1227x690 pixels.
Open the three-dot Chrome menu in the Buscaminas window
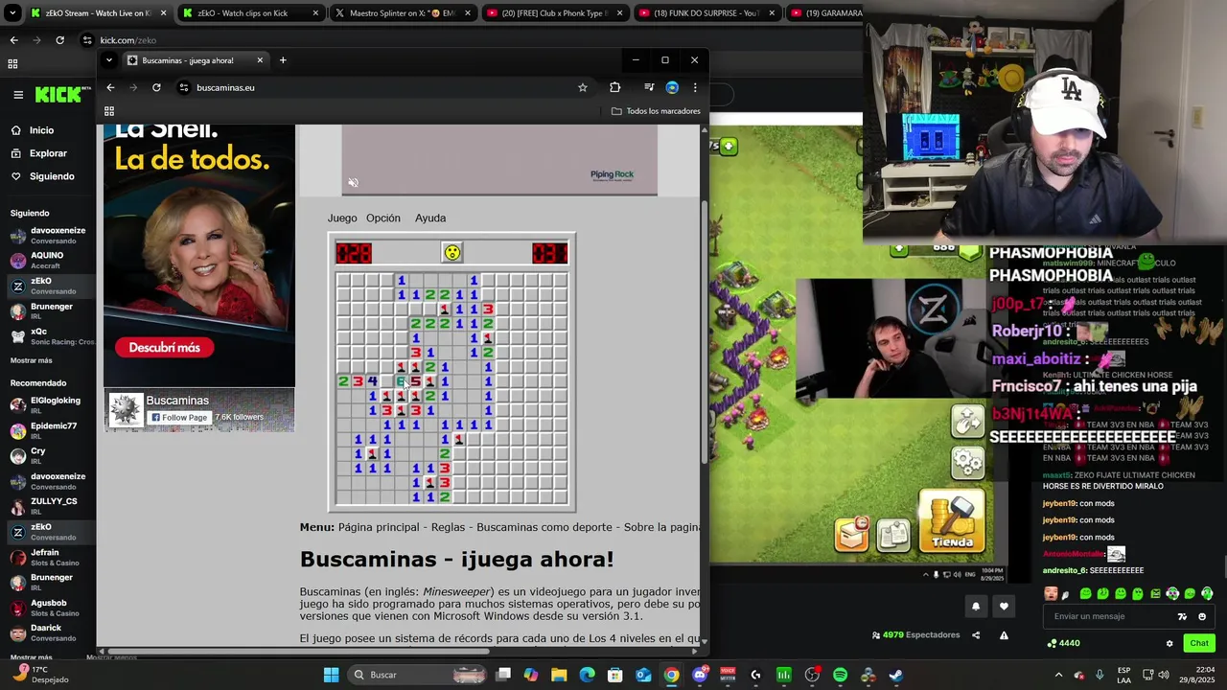pyautogui.click(x=695, y=87)
